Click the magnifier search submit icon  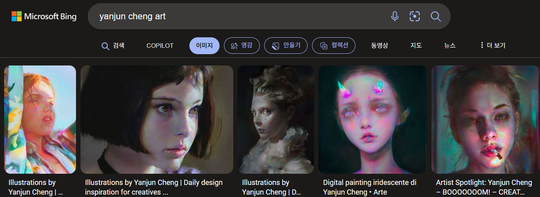pos(436,16)
